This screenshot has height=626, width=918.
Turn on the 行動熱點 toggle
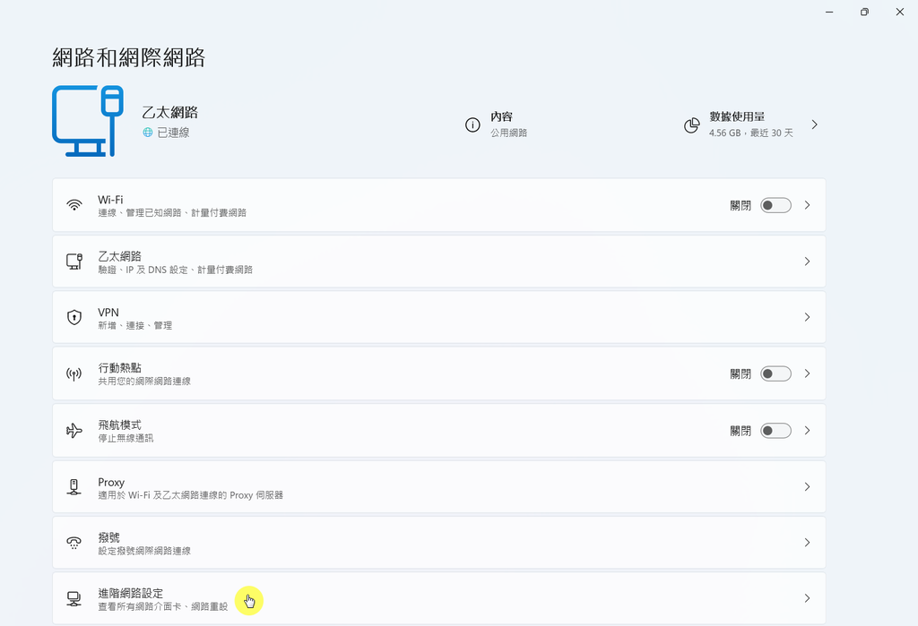point(775,373)
